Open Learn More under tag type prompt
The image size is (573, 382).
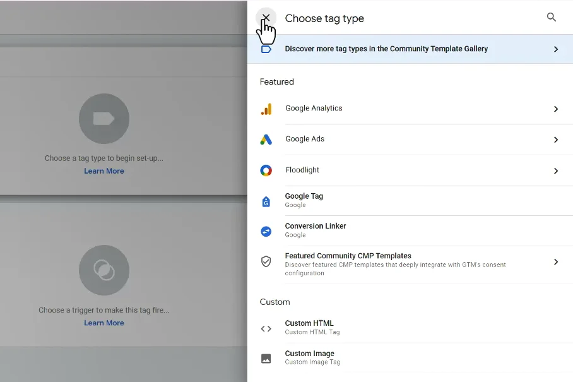[104, 171]
